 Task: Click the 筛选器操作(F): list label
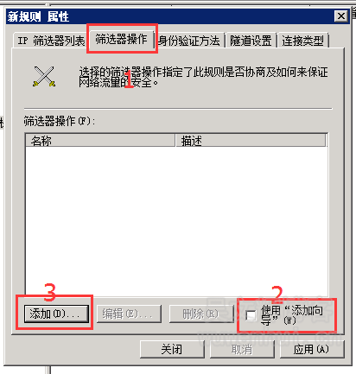[x=60, y=121]
